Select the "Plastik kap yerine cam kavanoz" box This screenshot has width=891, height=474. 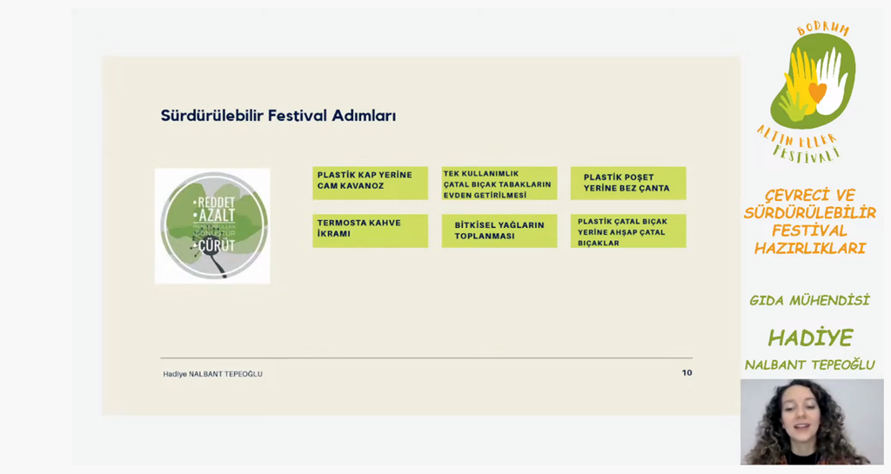click(370, 183)
